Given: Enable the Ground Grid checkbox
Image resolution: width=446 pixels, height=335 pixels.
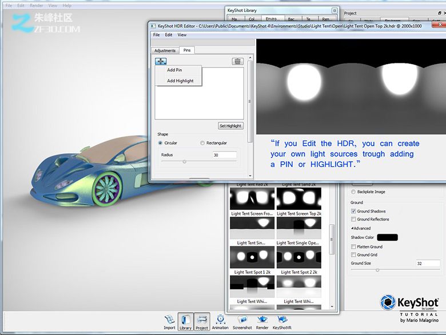Looking at the screenshot, I should [353, 255].
